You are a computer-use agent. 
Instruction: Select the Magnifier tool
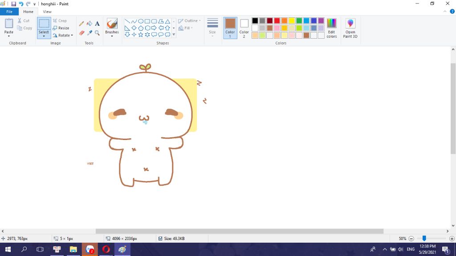pyautogui.click(x=98, y=33)
